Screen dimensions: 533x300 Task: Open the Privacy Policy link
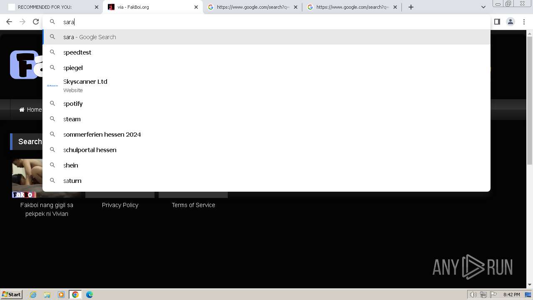[120, 205]
